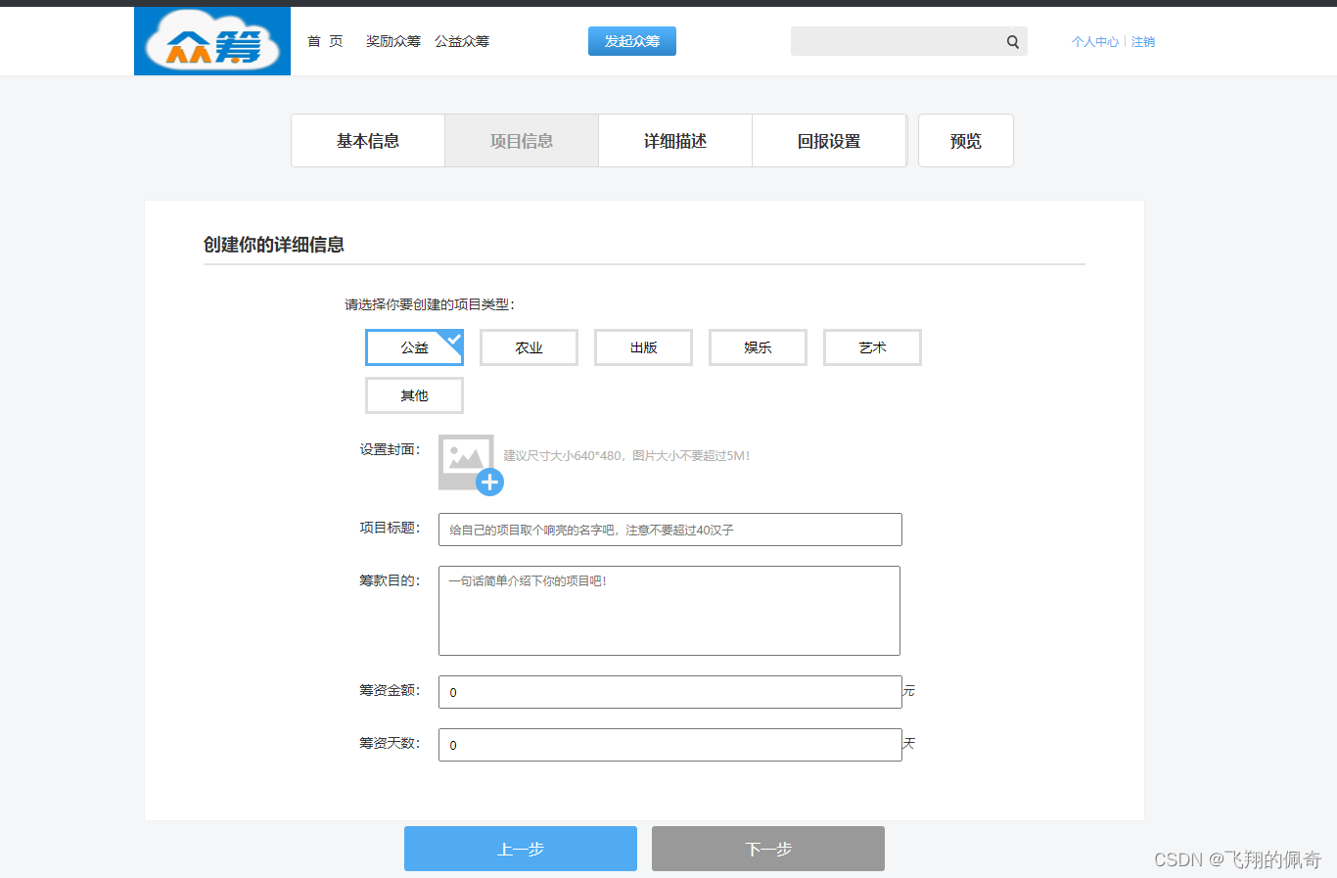
Task: Click the 建议尺寸大小640*480 hint text
Action: pos(626,456)
